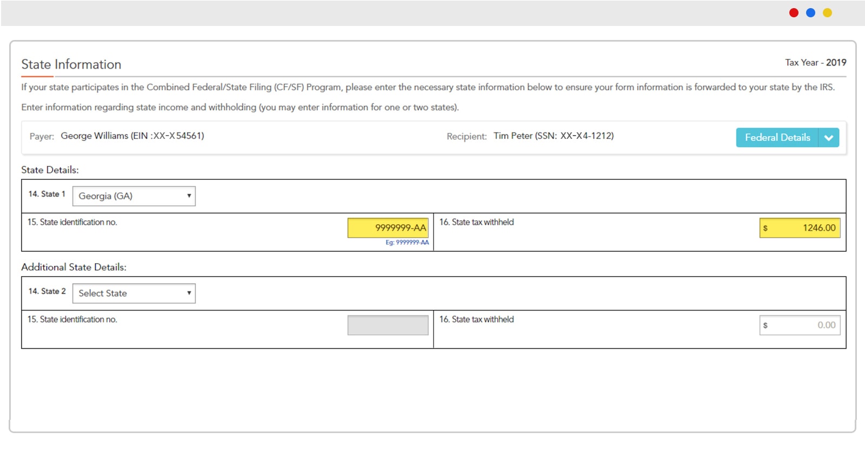
Task: Click State 2 '15. State identification no.' label
Action: [72, 319]
